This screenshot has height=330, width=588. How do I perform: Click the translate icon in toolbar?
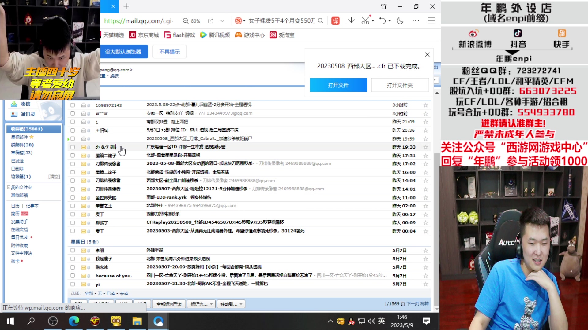pos(335,21)
